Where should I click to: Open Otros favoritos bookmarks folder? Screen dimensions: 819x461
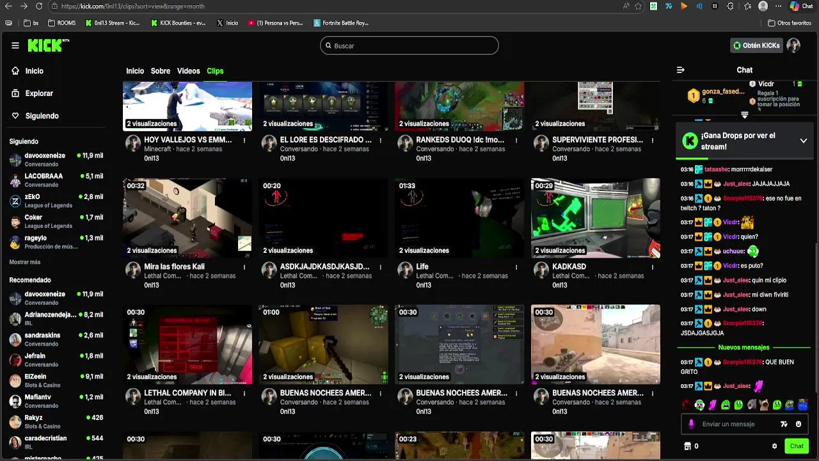[x=790, y=23]
